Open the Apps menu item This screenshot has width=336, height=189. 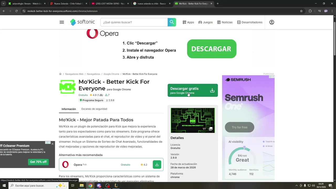188,22
